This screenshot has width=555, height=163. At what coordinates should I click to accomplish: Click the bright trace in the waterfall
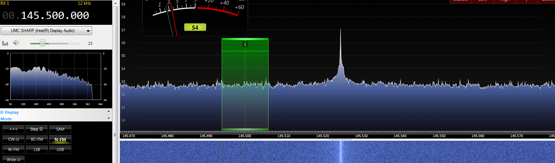(341, 152)
